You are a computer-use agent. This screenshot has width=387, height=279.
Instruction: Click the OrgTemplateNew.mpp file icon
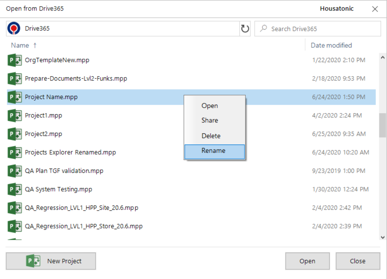(14, 60)
